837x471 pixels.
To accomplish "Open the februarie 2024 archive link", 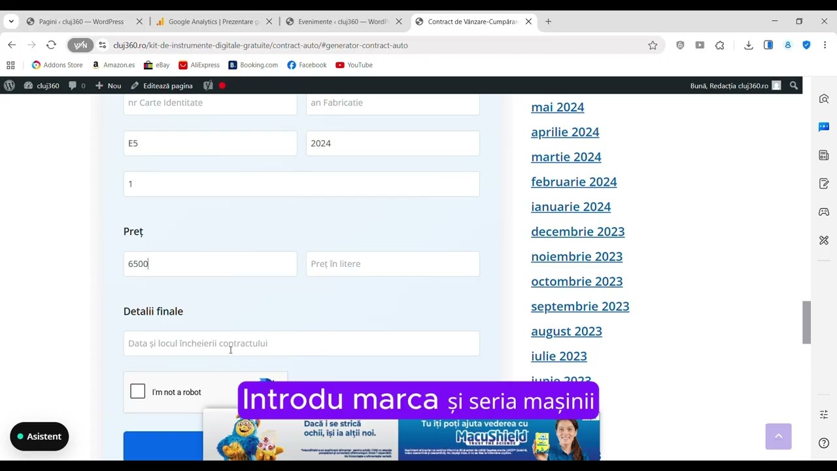I will (x=573, y=181).
